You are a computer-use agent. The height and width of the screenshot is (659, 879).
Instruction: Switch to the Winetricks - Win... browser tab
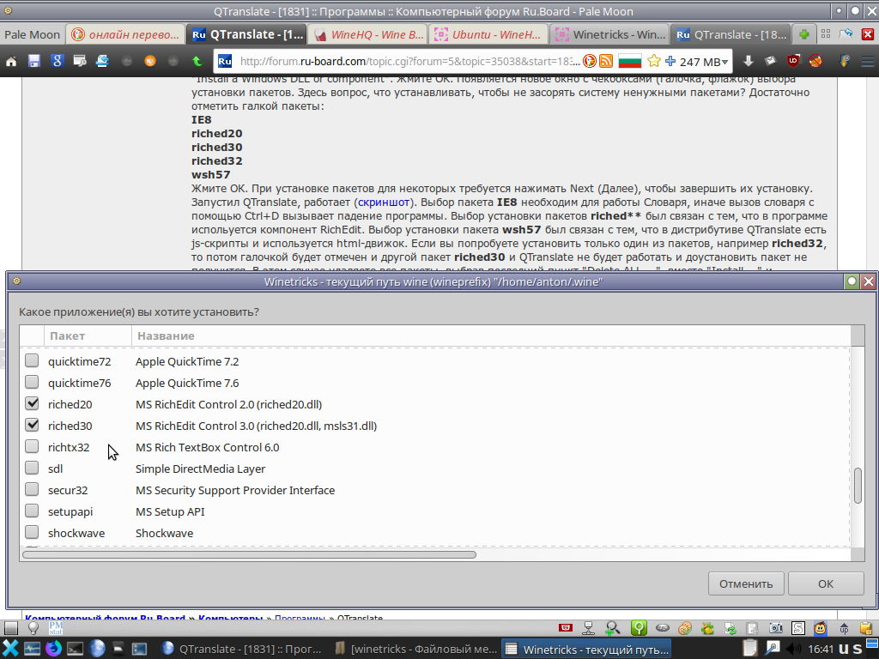(x=610, y=34)
